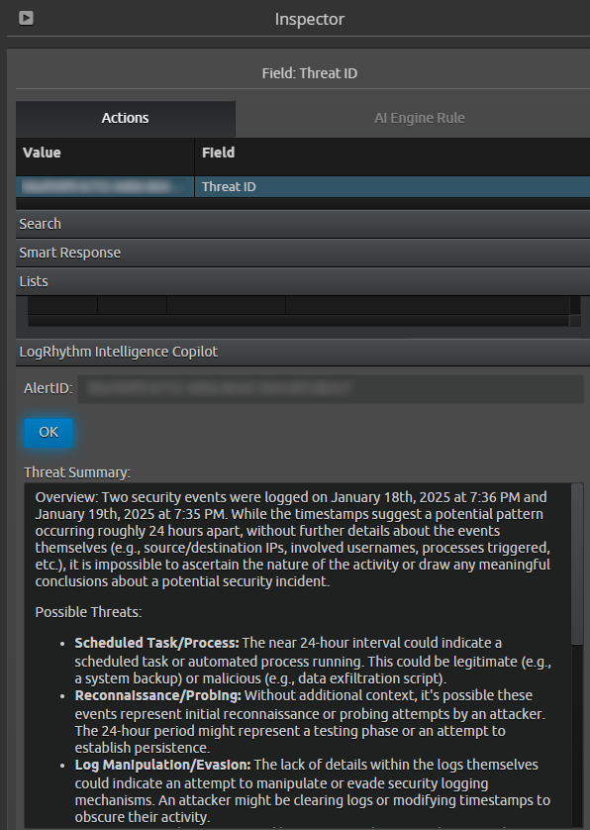590x830 pixels.
Task: Click the Lists table horizontal scrollbar
Action: (298, 320)
